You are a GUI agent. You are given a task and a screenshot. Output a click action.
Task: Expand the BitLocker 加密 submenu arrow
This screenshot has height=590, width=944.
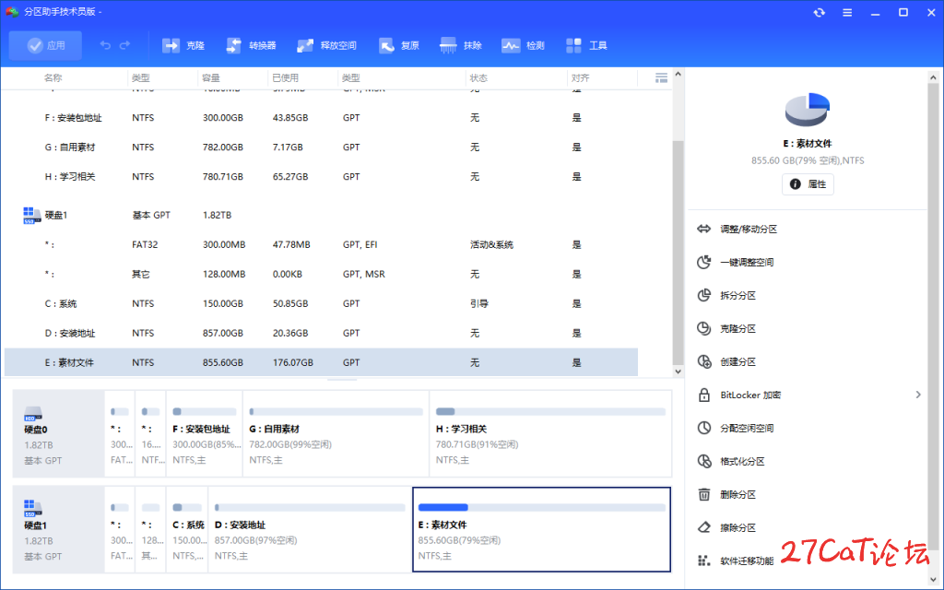(x=917, y=395)
